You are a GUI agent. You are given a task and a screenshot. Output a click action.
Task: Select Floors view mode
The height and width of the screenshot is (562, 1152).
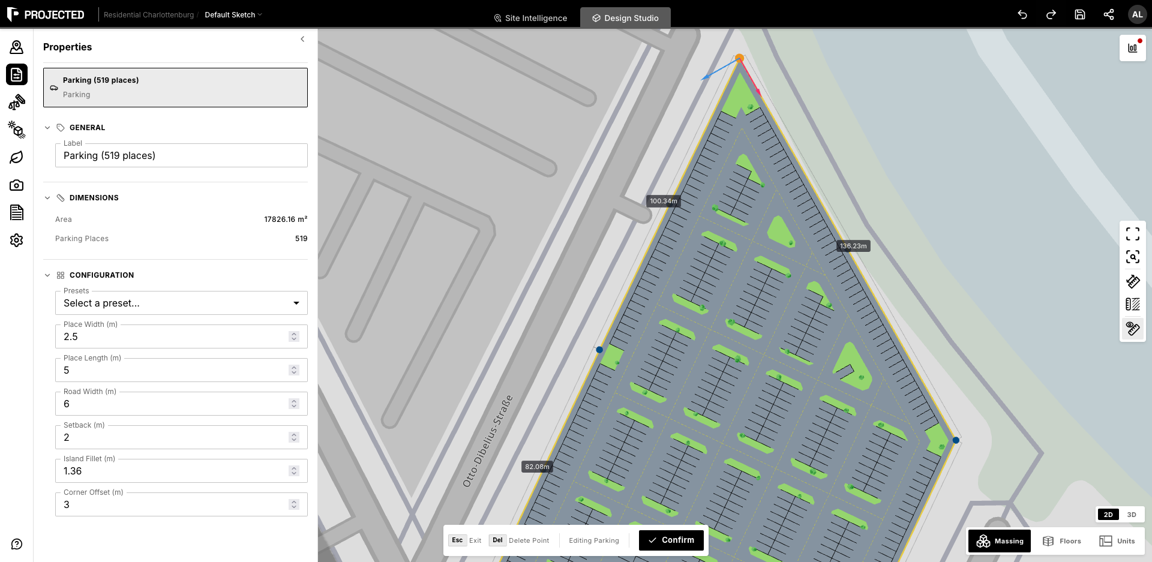pyautogui.click(x=1062, y=541)
